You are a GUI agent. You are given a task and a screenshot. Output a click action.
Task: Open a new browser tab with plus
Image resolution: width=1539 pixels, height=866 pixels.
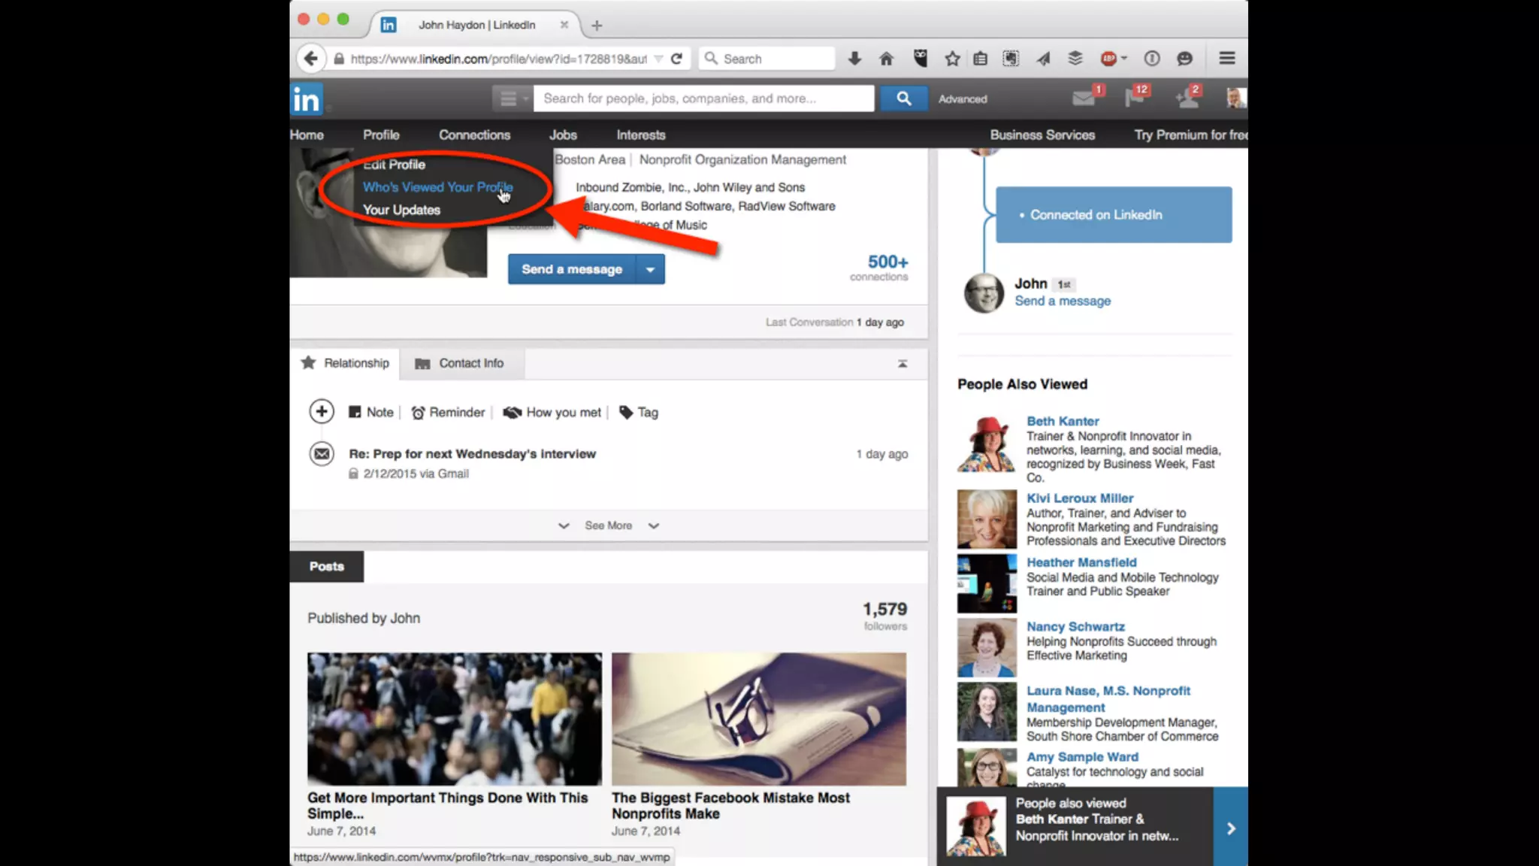[x=597, y=26]
